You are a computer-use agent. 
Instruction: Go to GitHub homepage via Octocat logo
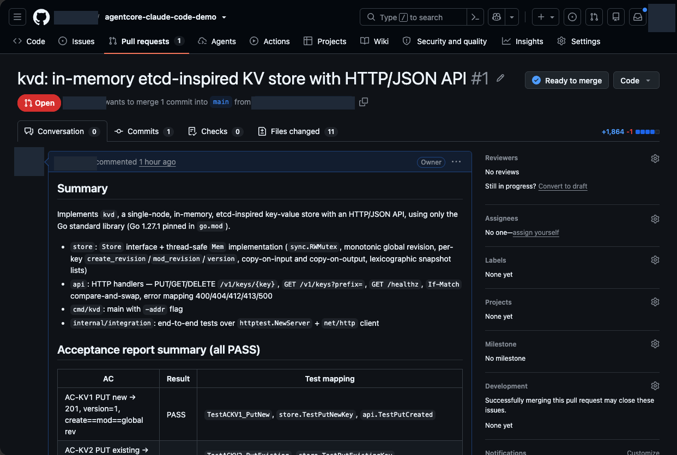(41, 17)
